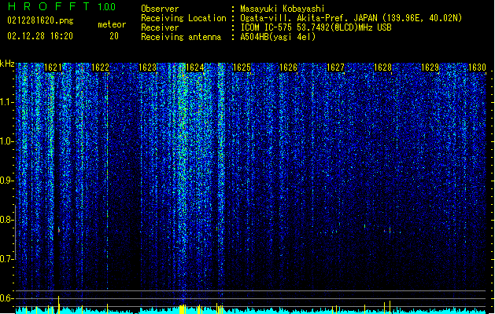Click the 1628 time marker
Screen dimensions: 495x314
[382, 68]
